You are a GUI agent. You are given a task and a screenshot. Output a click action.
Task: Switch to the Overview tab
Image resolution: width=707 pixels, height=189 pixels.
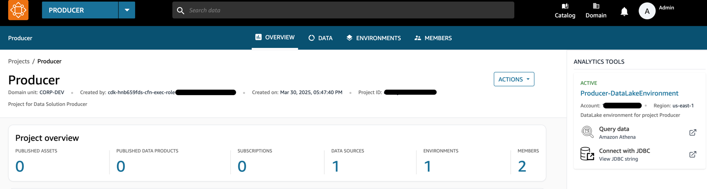(x=275, y=38)
